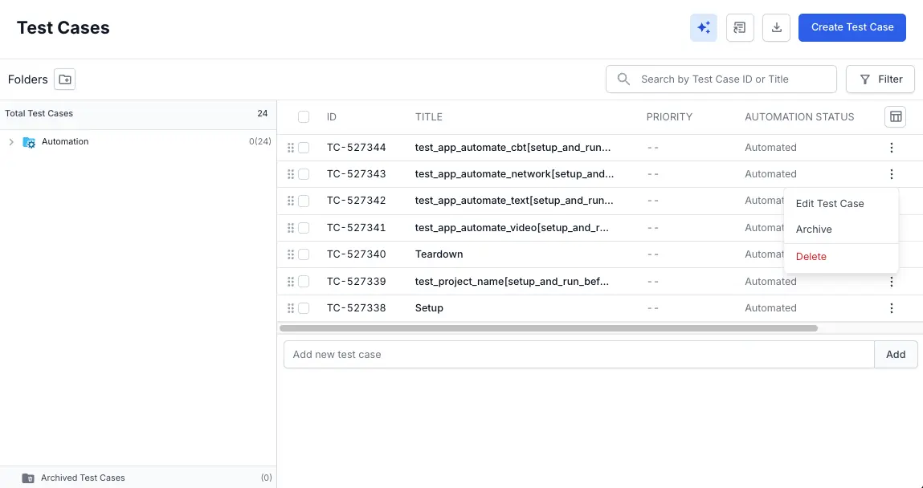The image size is (923, 488).
Task: Open Archived Test Cases folder
Action: point(83,478)
